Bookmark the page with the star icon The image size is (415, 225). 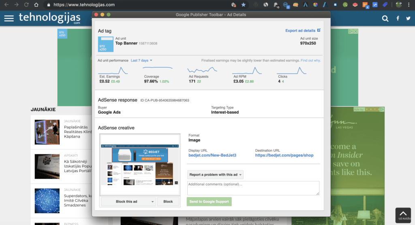click(243, 4)
